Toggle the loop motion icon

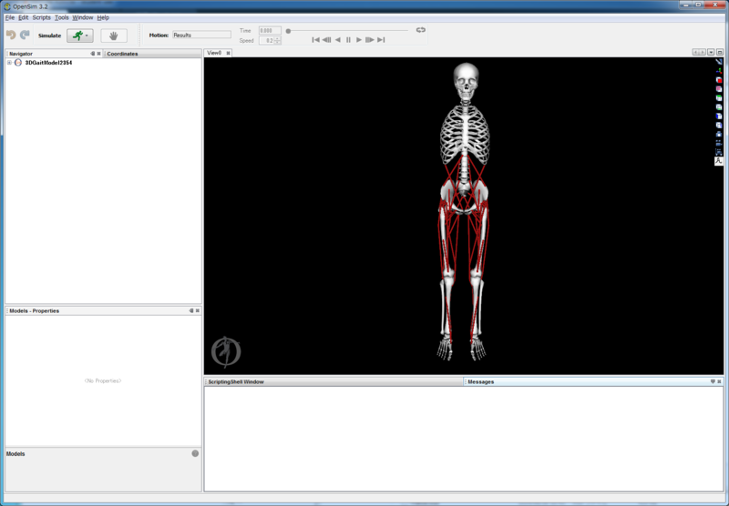(420, 30)
